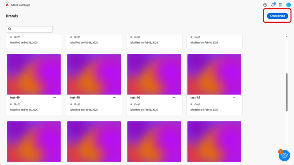Open the graduation cap learning widget
Viewport: 294px width, 165px height.
click(284, 156)
